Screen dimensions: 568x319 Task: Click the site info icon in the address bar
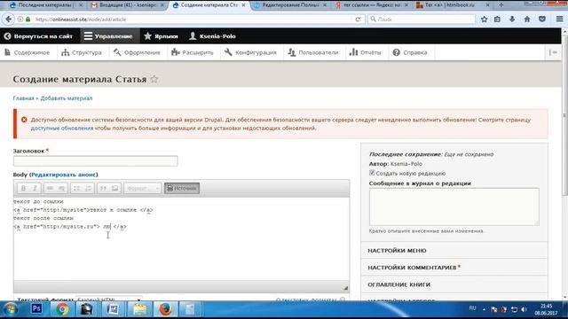[x=20, y=19]
